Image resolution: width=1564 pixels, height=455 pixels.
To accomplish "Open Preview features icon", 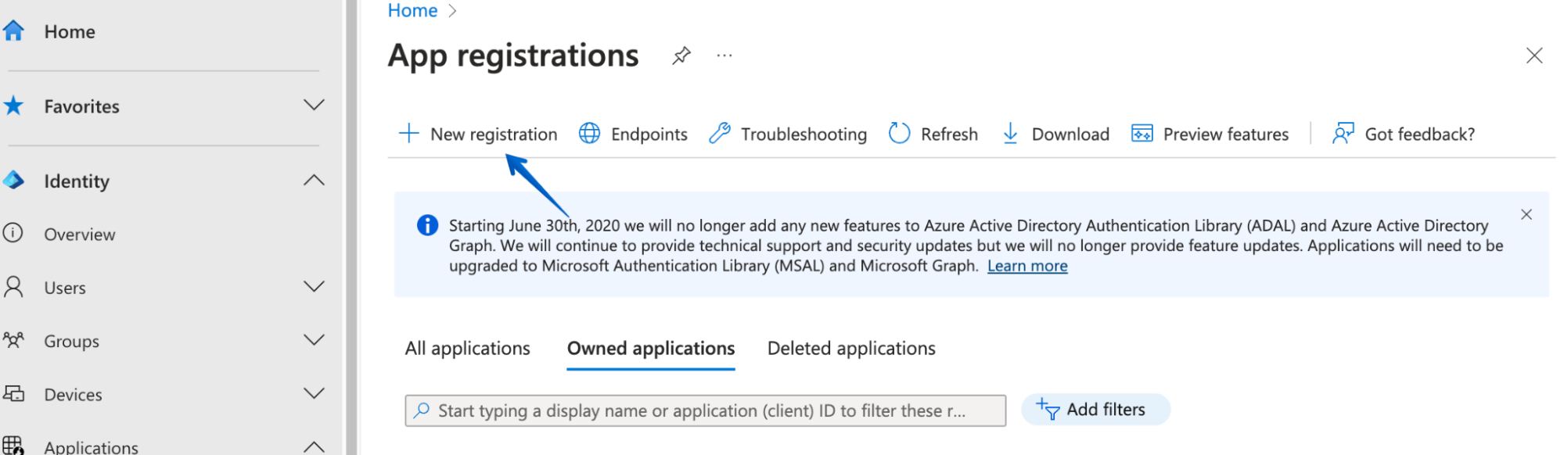I will point(1142,134).
